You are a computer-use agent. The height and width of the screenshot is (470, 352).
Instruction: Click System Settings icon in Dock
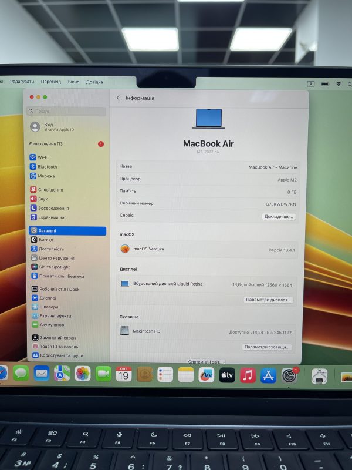pos(289,376)
